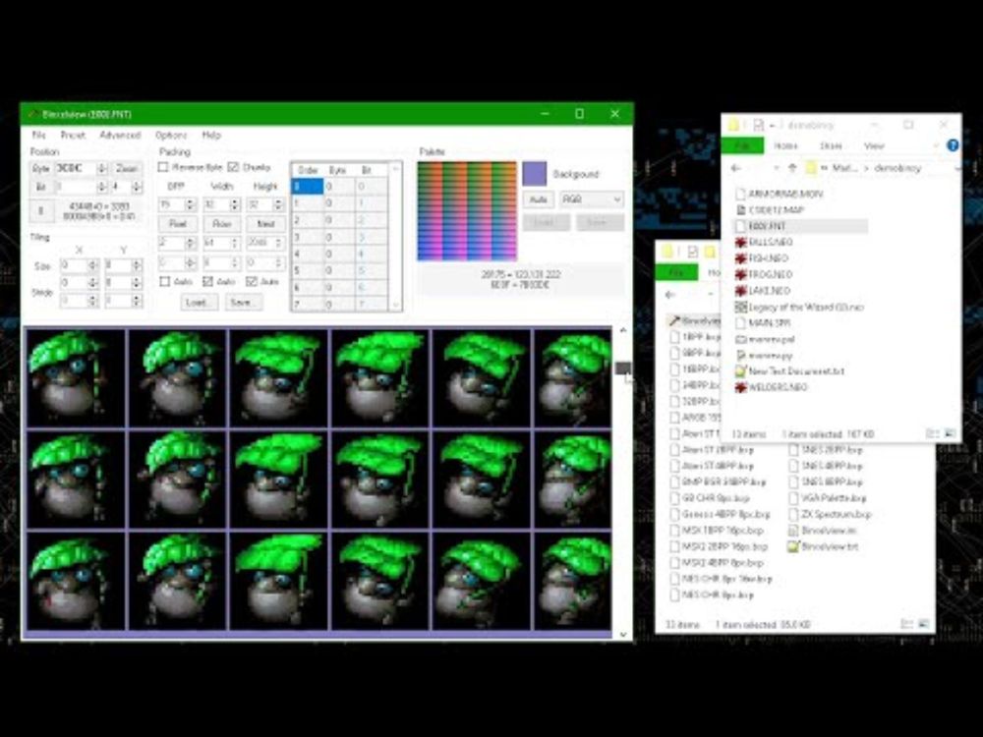Viewport: 983px width, 737px height.
Task: Open the Advanced menu in Binxelview
Action: point(120,135)
